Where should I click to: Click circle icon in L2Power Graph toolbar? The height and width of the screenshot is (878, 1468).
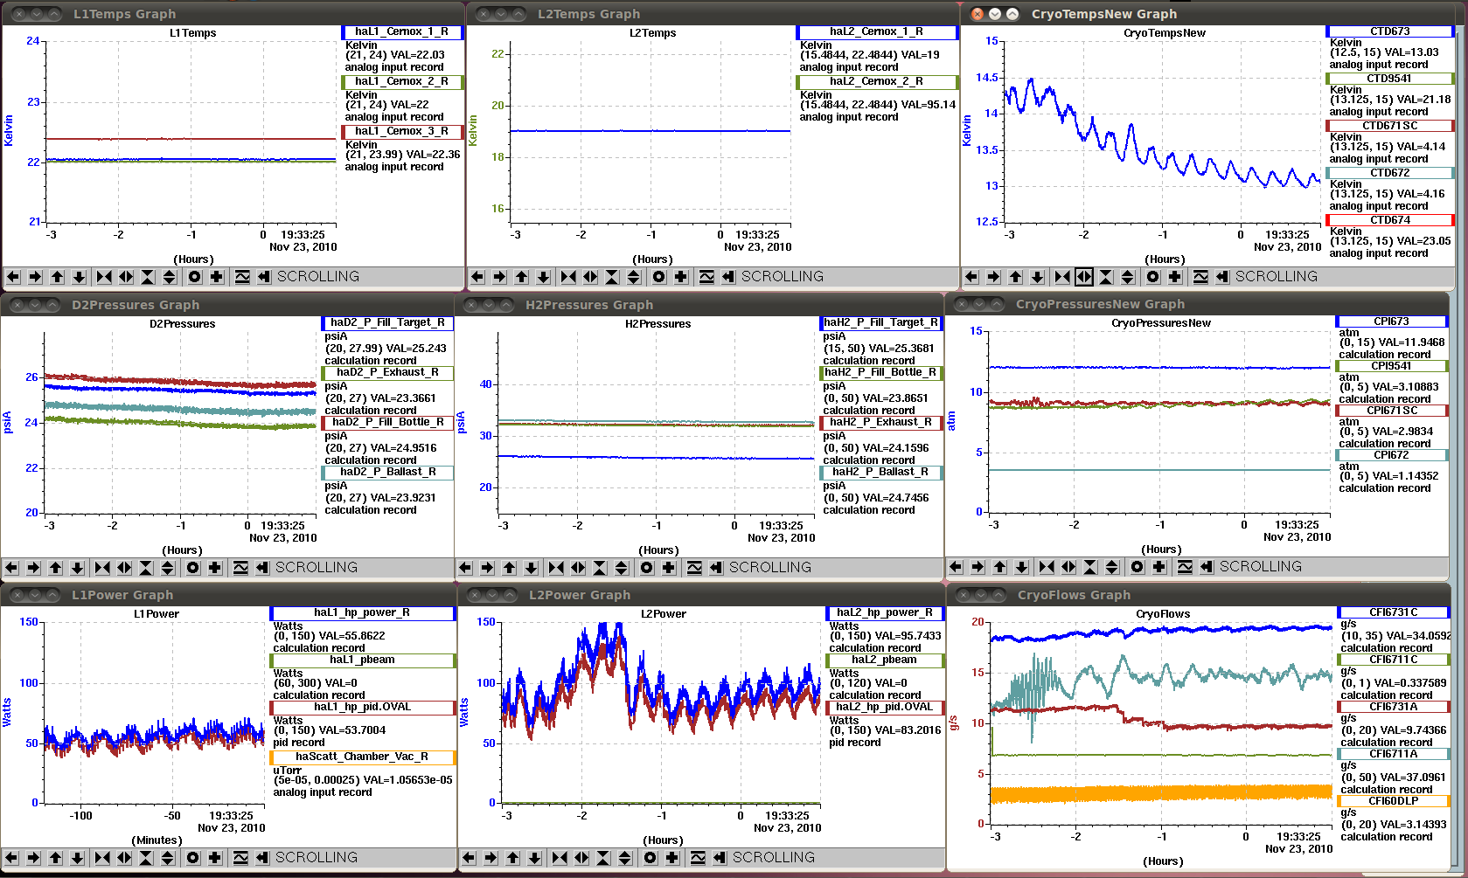click(651, 858)
